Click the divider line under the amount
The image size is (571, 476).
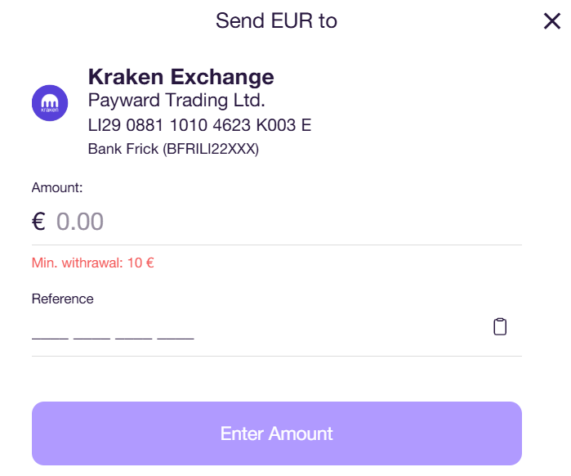276,245
